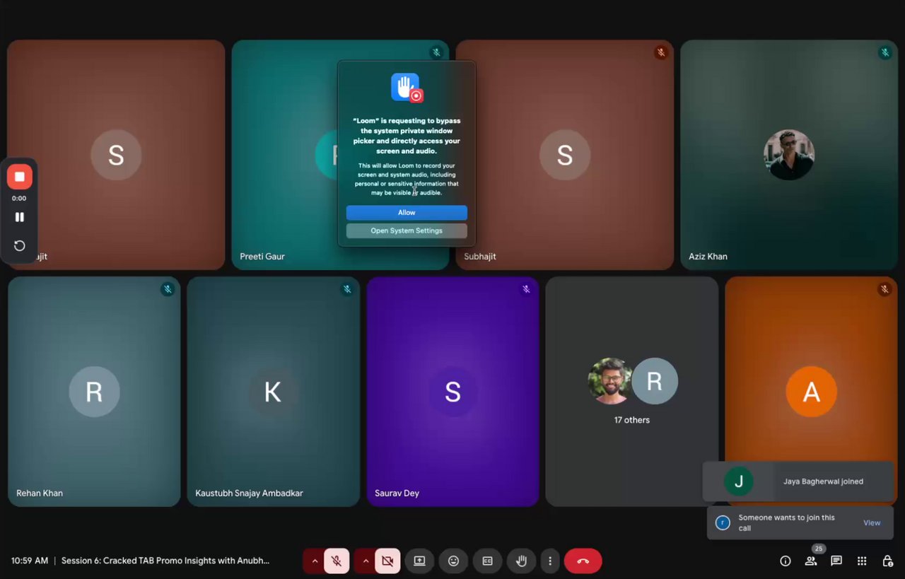905x579 pixels.
Task: Click the meeting title Session 6 text
Action: [165, 561]
